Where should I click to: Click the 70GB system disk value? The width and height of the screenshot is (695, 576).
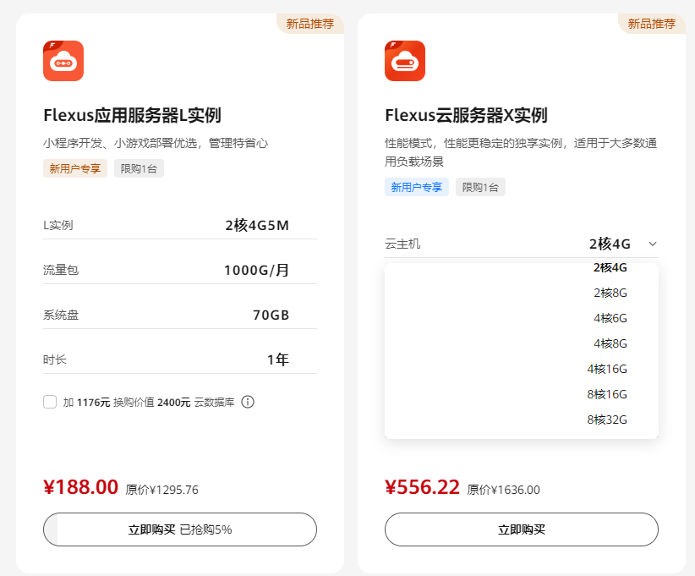[x=271, y=315]
